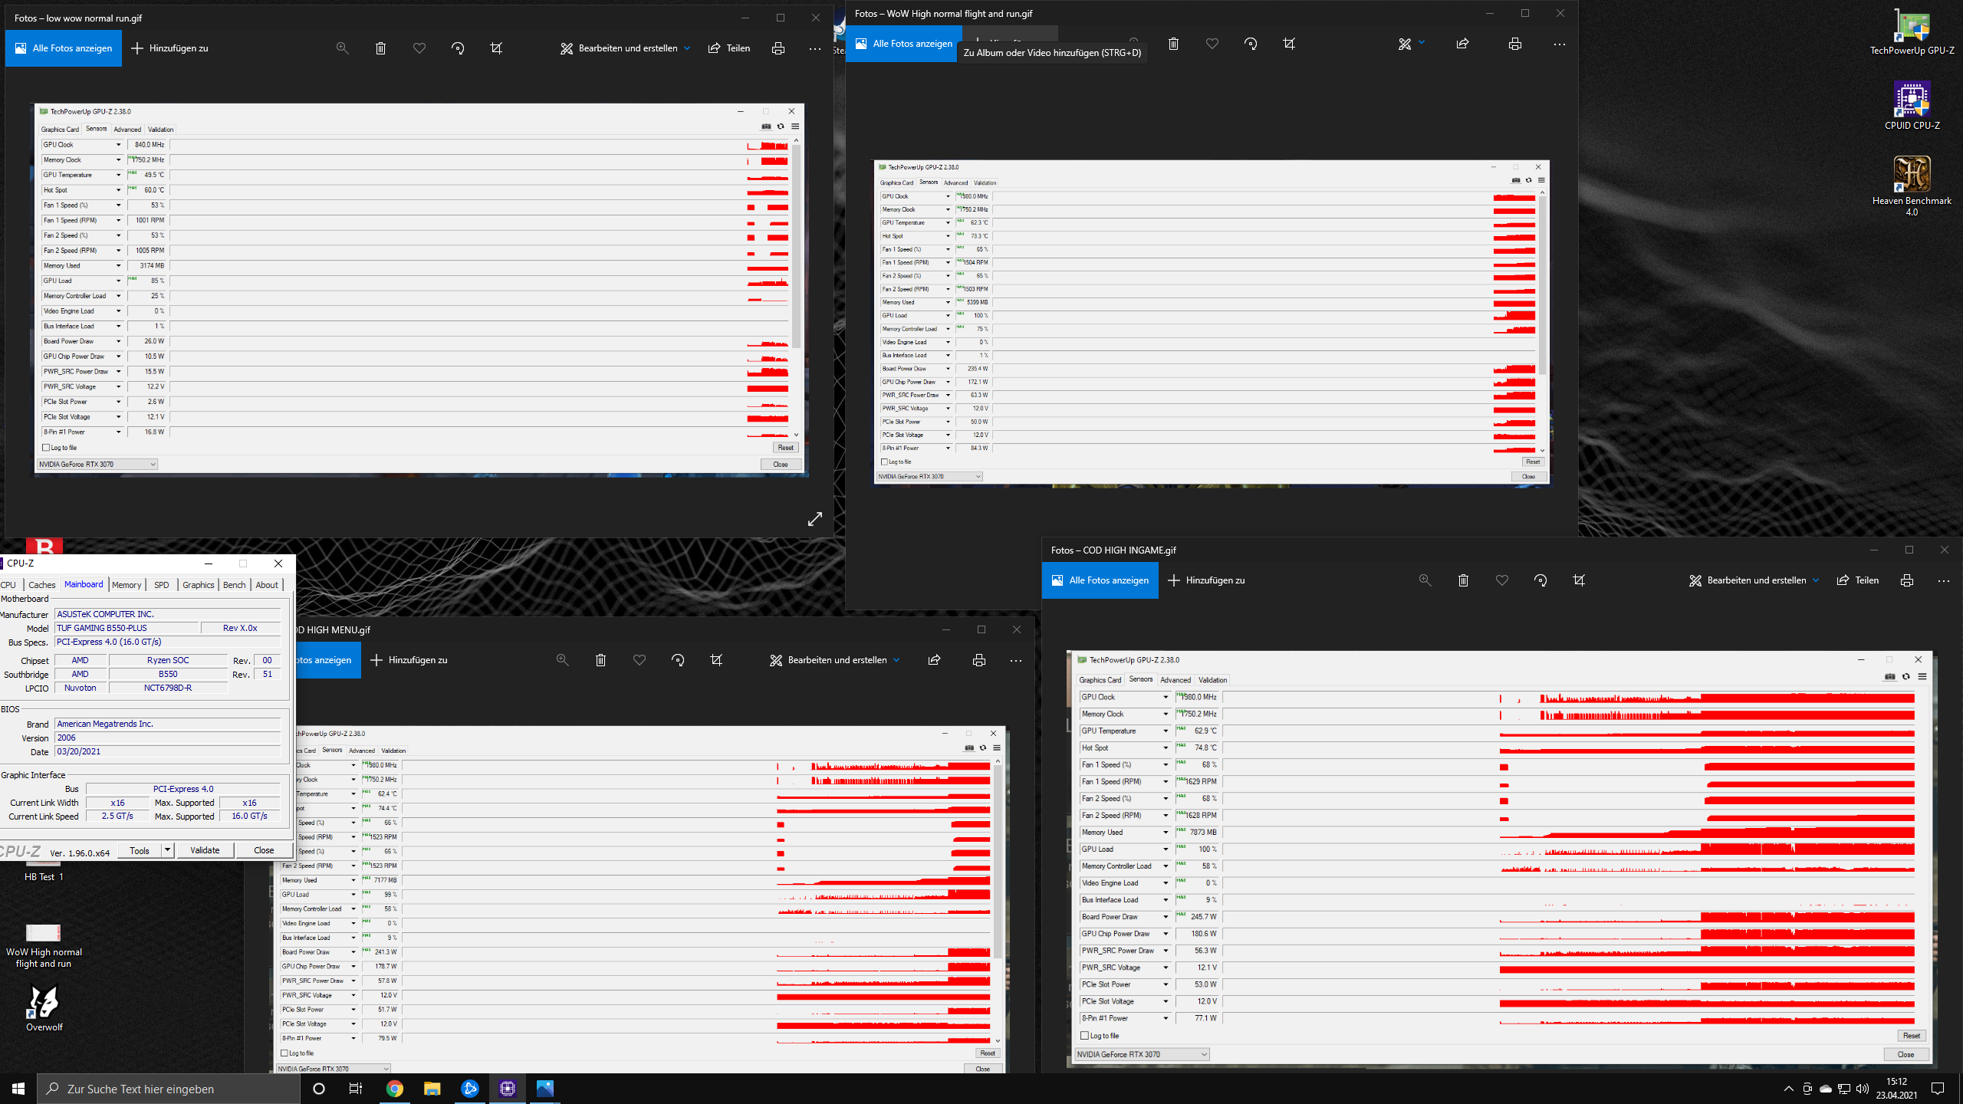The height and width of the screenshot is (1104, 1963).
Task: Open Bearbeiten und erstellen in low wow window
Action: coord(626,48)
